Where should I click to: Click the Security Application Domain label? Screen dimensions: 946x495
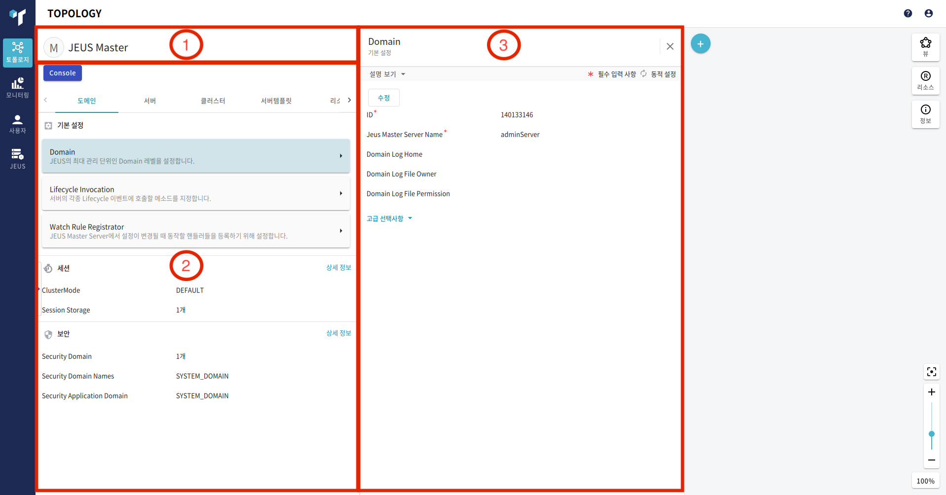[x=84, y=396]
